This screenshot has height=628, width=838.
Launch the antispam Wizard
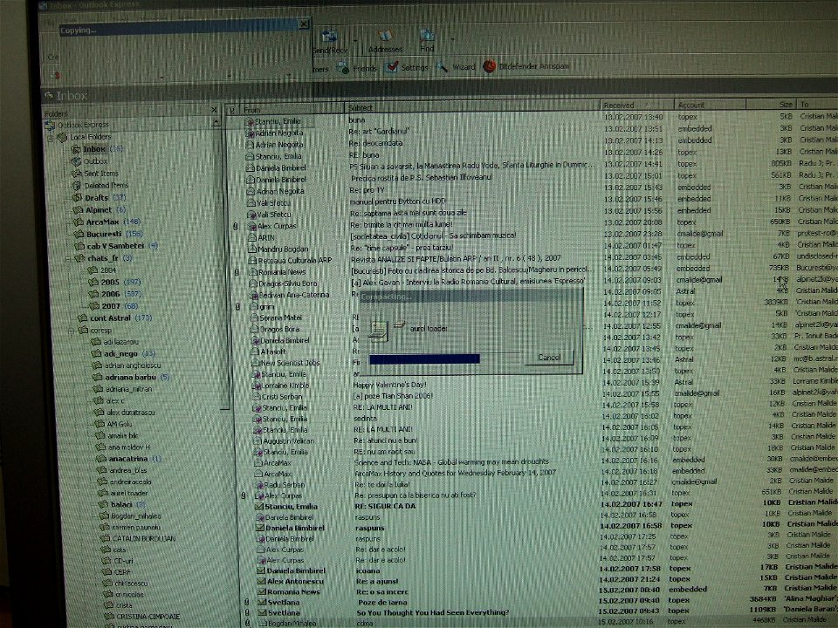[456, 67]
